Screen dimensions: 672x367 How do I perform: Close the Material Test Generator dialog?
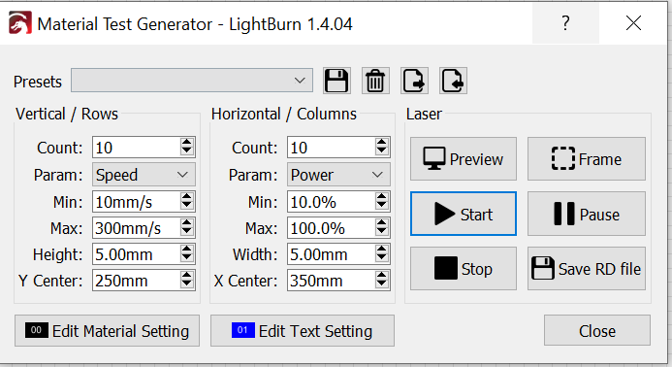597,330
